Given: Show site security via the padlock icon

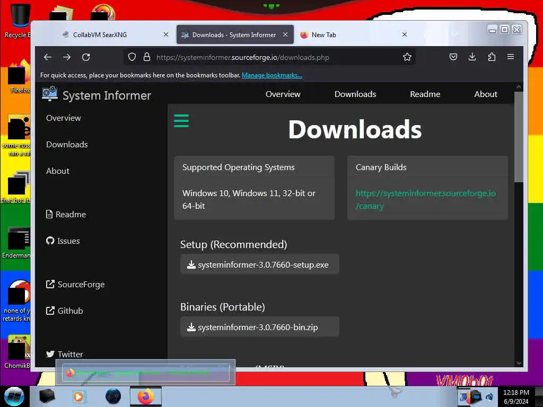Looking at the screenshot, I should (x=147, y=57).
